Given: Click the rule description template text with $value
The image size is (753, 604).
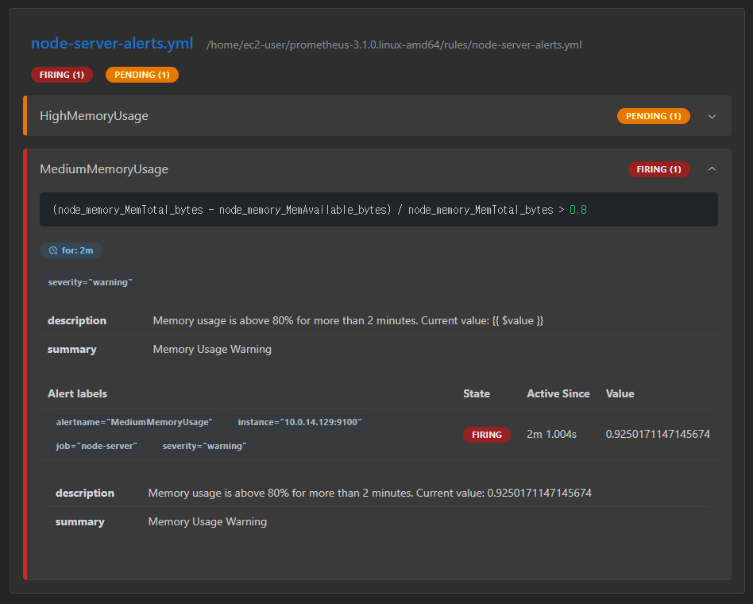Looking at the screenshot, I should click(x=348, y=320).
